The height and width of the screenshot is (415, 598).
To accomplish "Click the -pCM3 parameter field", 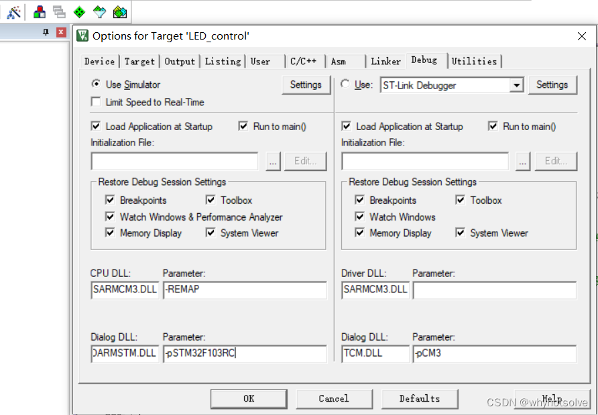I will [495, 354].
